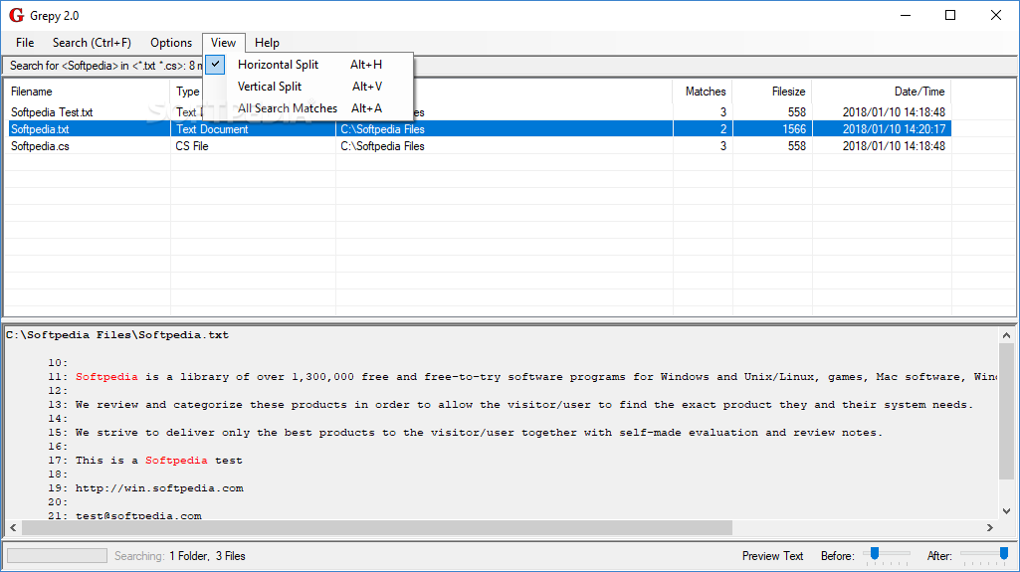Click CS File type cell
Screen dimensions: 1020x572
(x=192, y=146)
